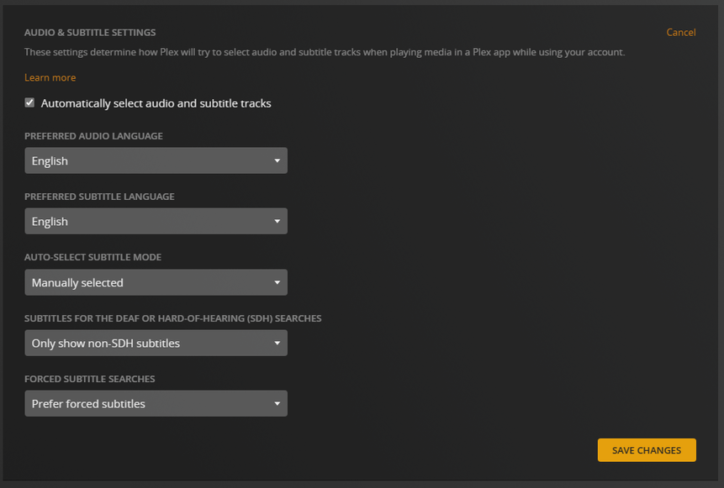The height and width of the screenshot is (488, 724).
Task: Click the arrow icon beside Only show non-SDH subtitles
Action: point(277,343)
